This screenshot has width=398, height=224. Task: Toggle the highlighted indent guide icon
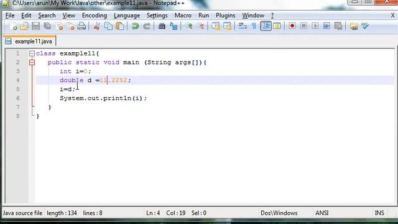(x=266, y=26)
